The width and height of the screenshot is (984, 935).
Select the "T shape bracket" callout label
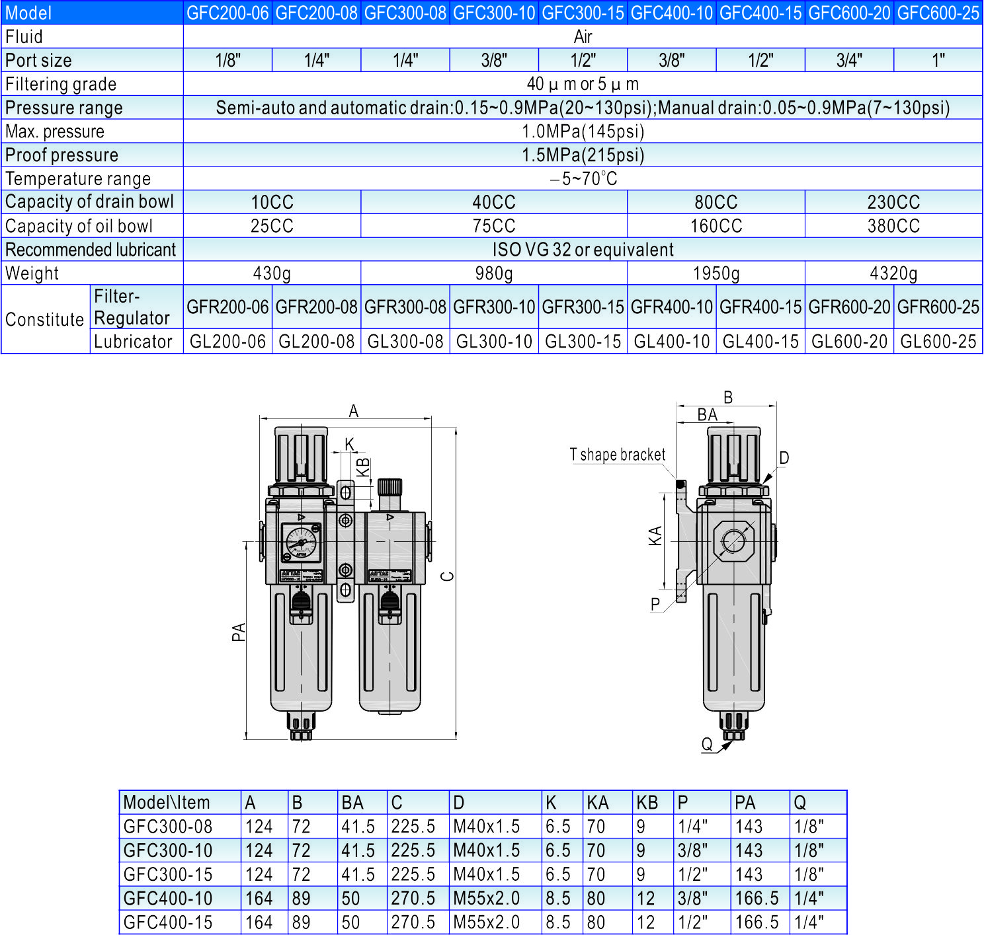(x=618, y=455)
